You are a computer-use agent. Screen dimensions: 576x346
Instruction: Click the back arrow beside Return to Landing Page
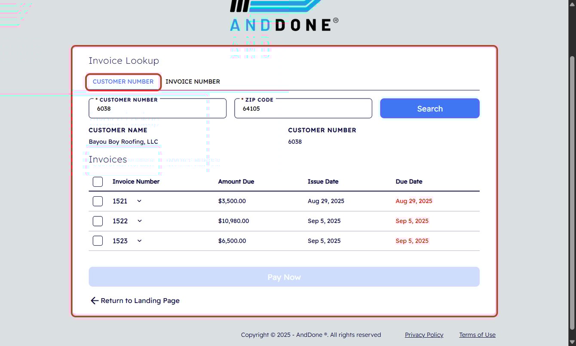tap(94, 300)
